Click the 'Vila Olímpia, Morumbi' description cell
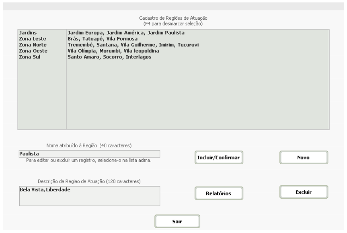This screenshot has width=347, height=233. (113, 51)
